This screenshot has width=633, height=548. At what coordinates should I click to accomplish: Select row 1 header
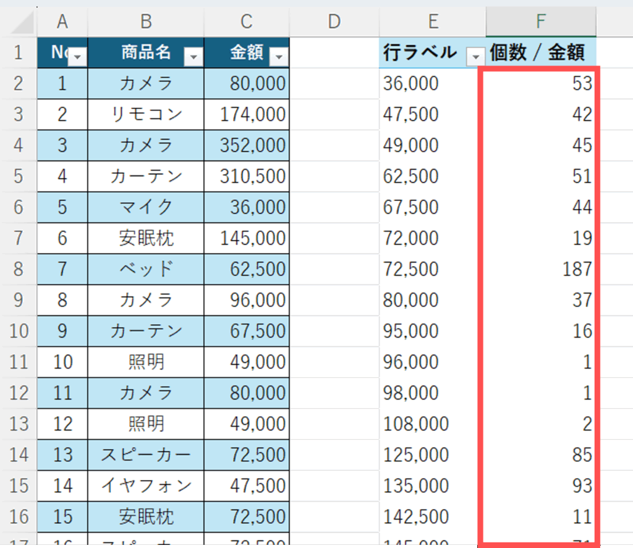coord(18,53)
